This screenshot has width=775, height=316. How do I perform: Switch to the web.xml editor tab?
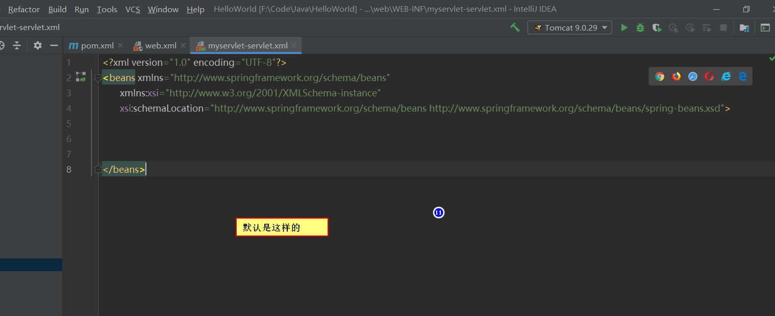[158, 45]
